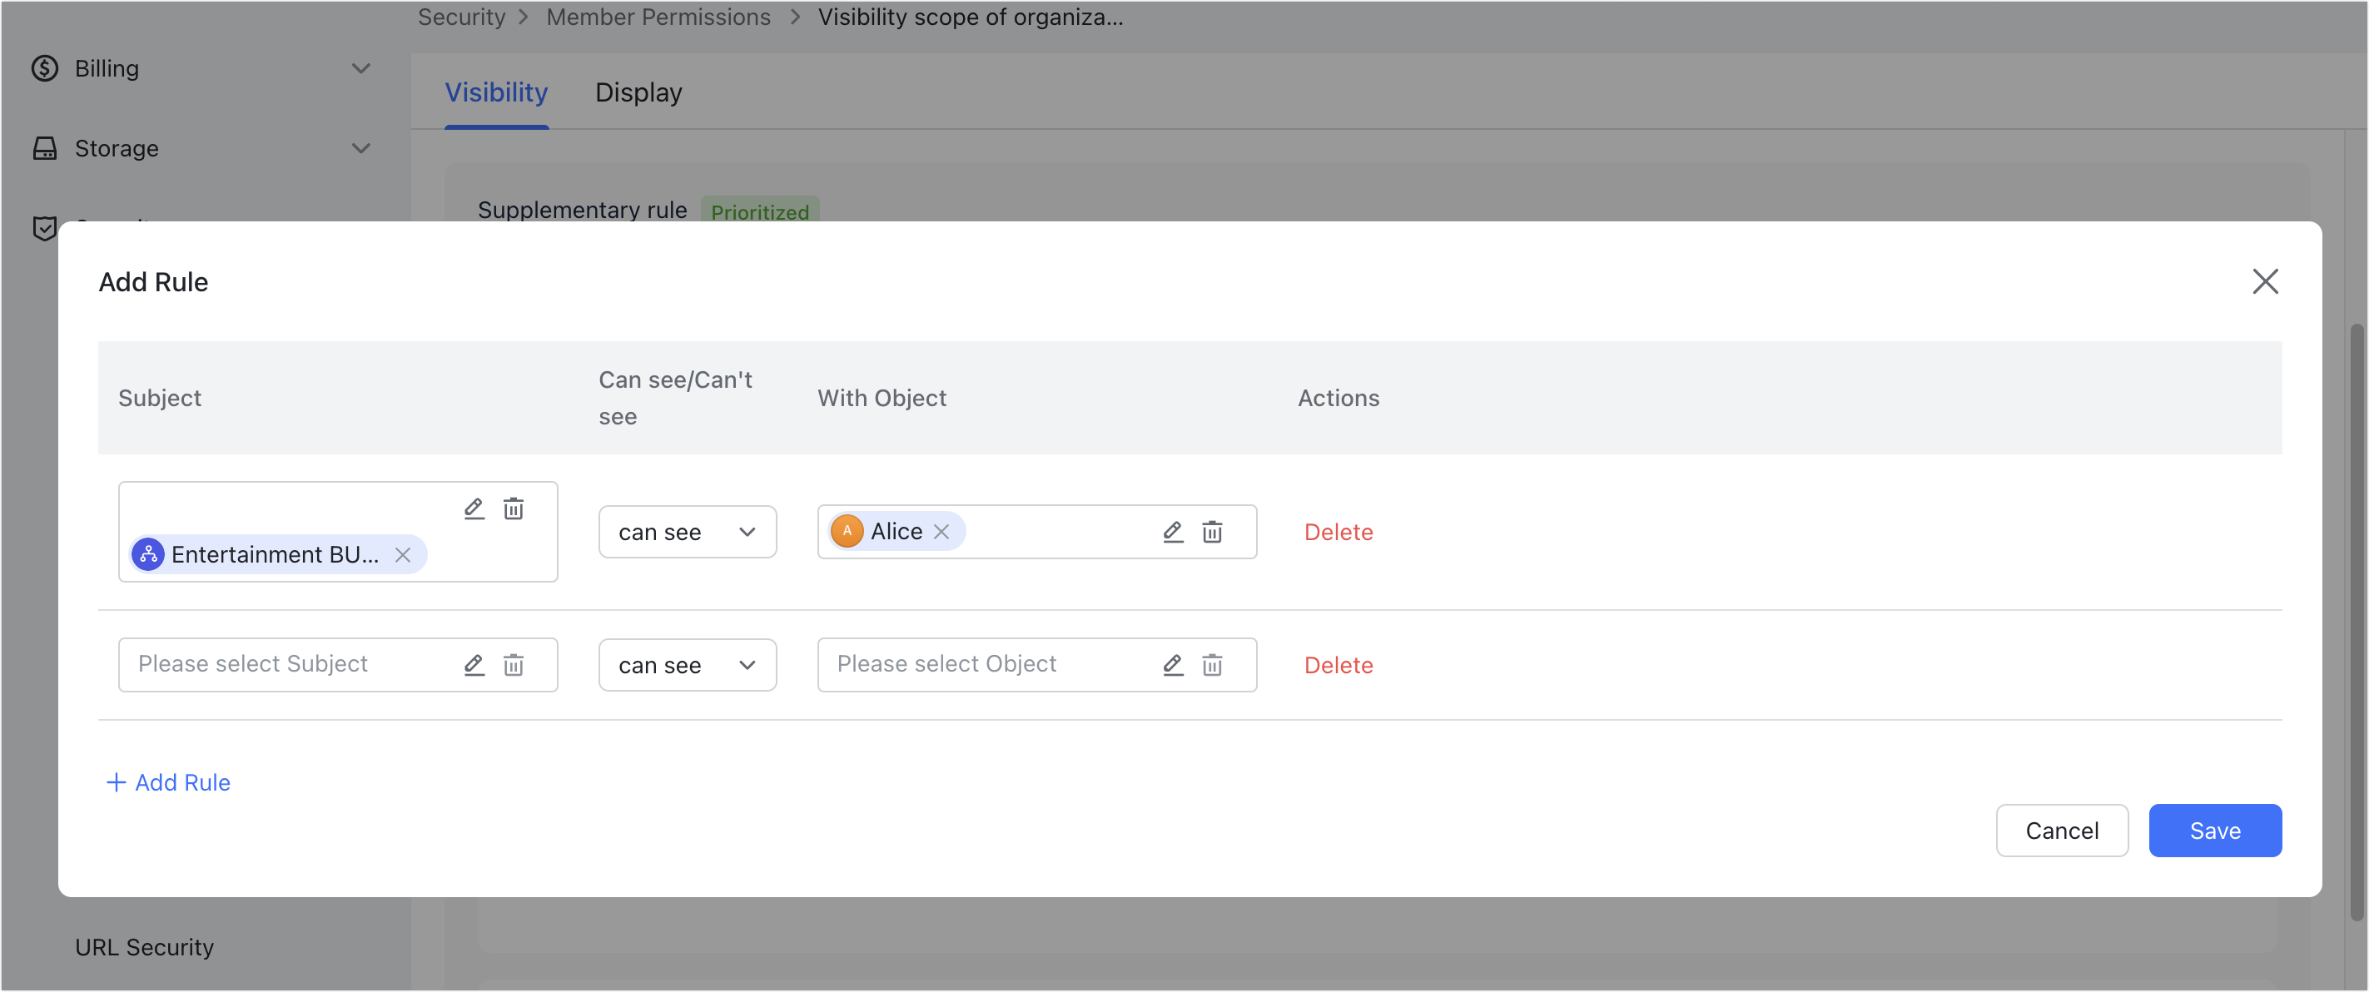Save the rule
This screenshot has height=992, width=2369.
point(2214,831)
